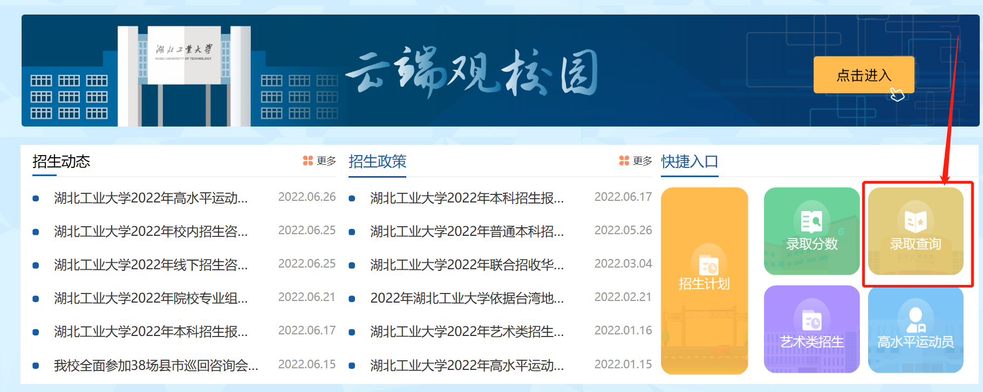Switch to the 招生政策 tab heading
This screenshot has width=983, height=392.
pyautogui.click(x=377, y=162)
